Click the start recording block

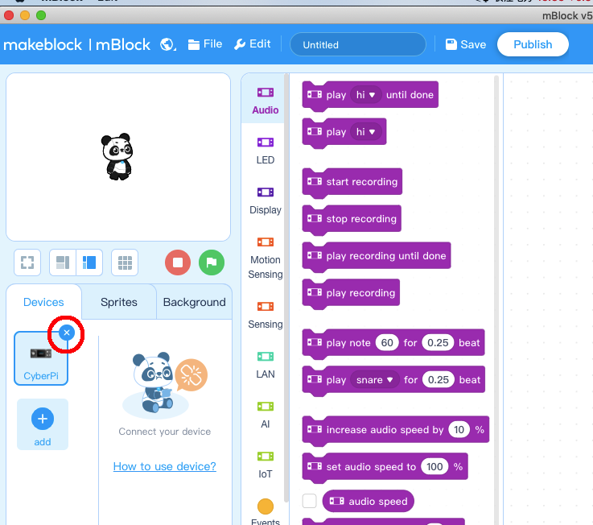point(352,182)
